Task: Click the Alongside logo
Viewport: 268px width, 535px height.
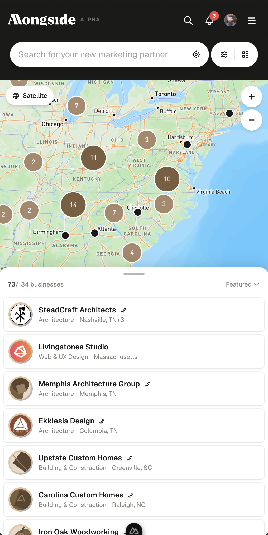Action: 42,20
